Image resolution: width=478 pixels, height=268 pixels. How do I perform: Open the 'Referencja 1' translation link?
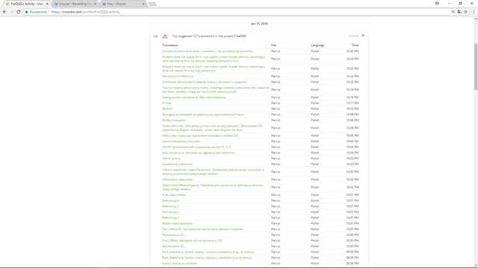[x=170, y=218]
